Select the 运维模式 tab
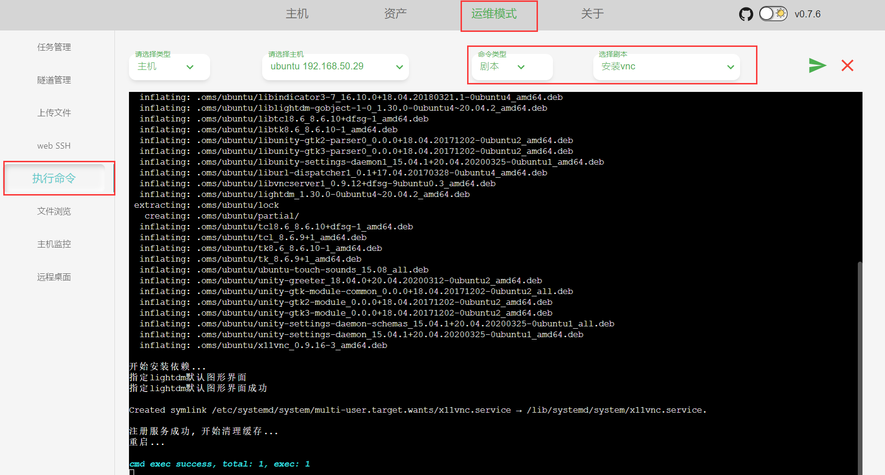Viewport: 885px width, 475px height. tap(494, 14)
